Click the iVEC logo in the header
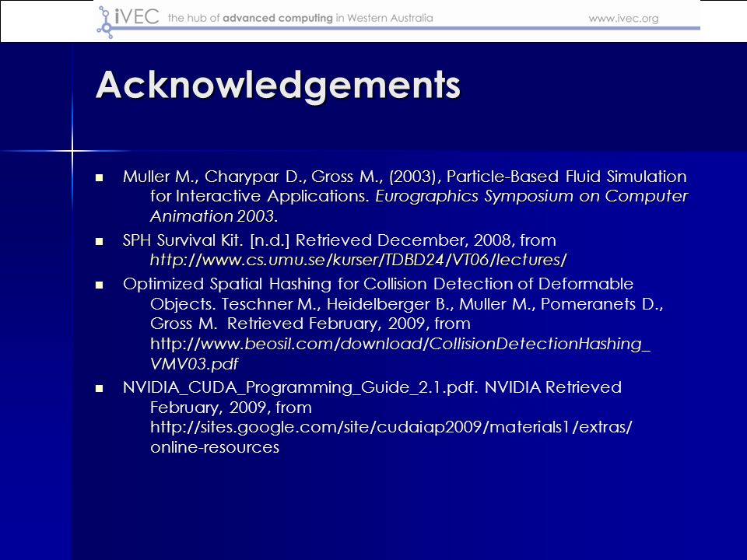Screen dimensions: 747x560 128,21
